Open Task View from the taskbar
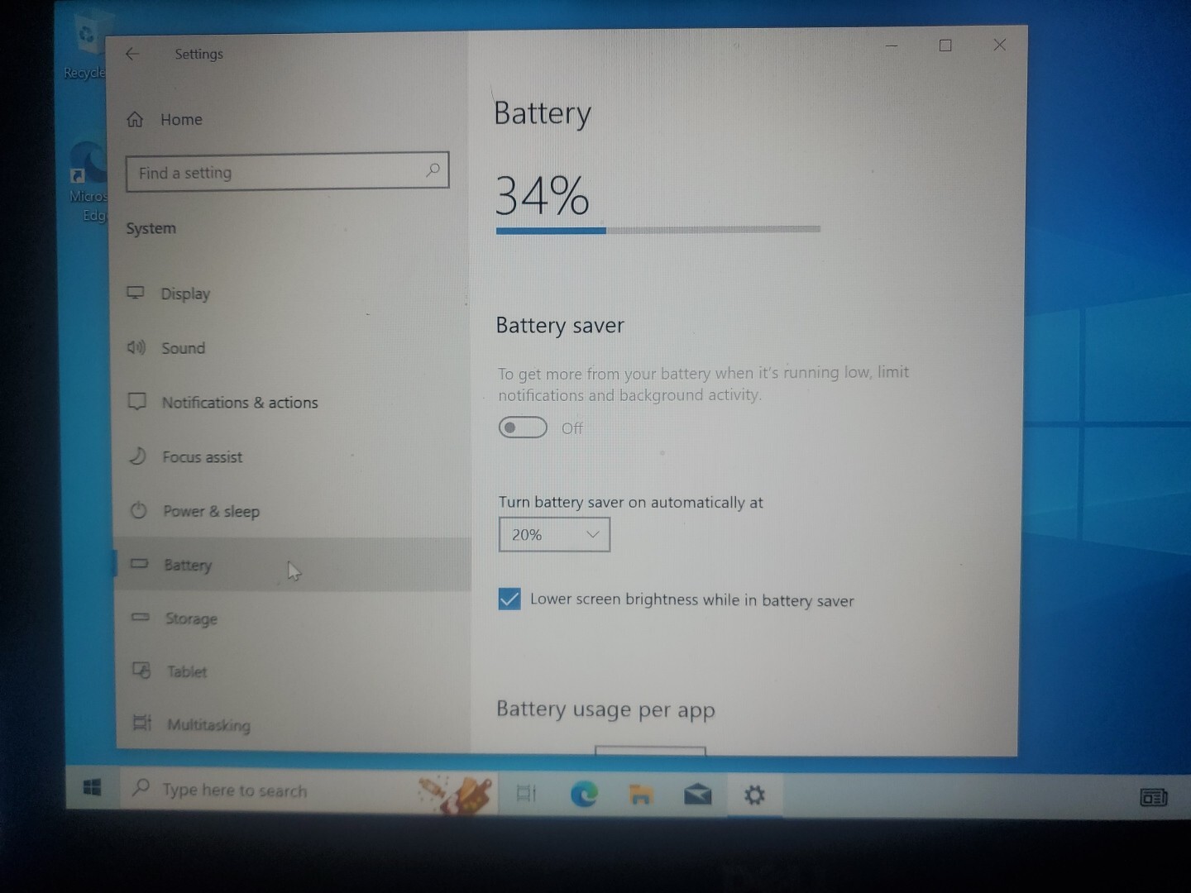The height and width of the screenshot is (893, 1191). click(x=526, y=794)
